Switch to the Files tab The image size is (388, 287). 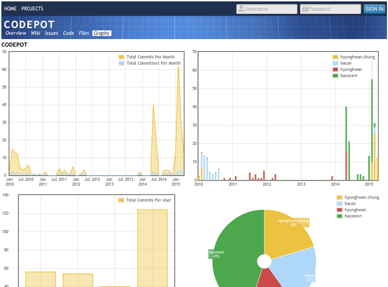84,33
